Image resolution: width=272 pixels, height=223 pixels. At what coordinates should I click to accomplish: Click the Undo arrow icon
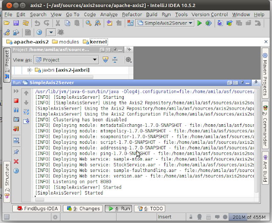pyautogui.click(x=37, y=23)
